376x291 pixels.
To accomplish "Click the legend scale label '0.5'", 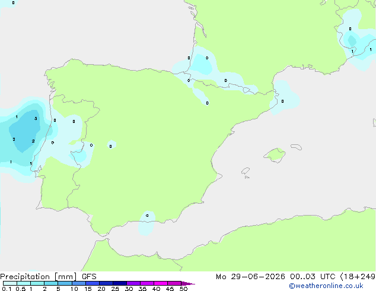I will [21, 289].
